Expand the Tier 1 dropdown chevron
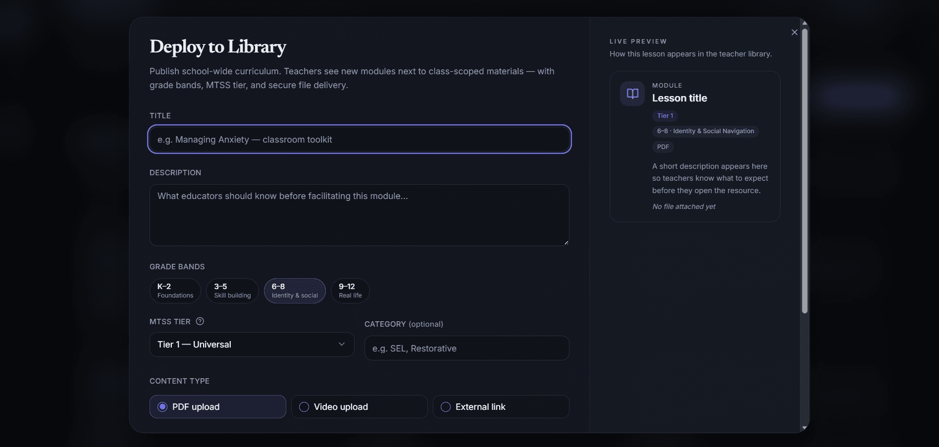Viewport: 939px width, 447px height. 342,344
